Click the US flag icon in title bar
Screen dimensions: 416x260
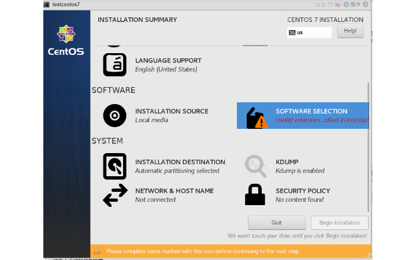[338, 5]
